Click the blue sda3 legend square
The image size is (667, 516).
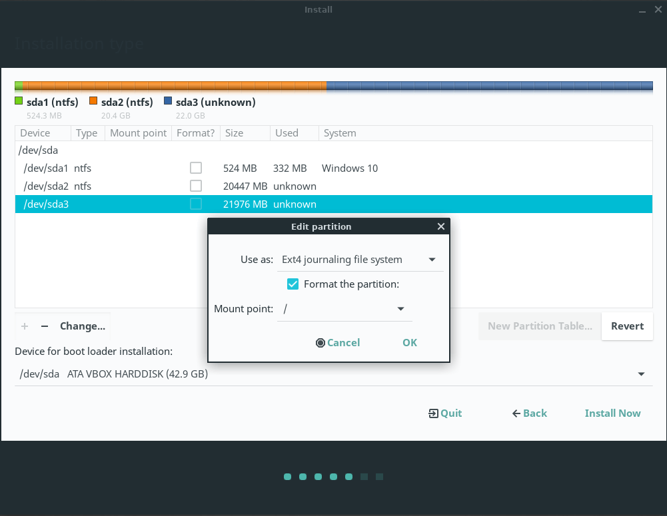pos(168,102)
